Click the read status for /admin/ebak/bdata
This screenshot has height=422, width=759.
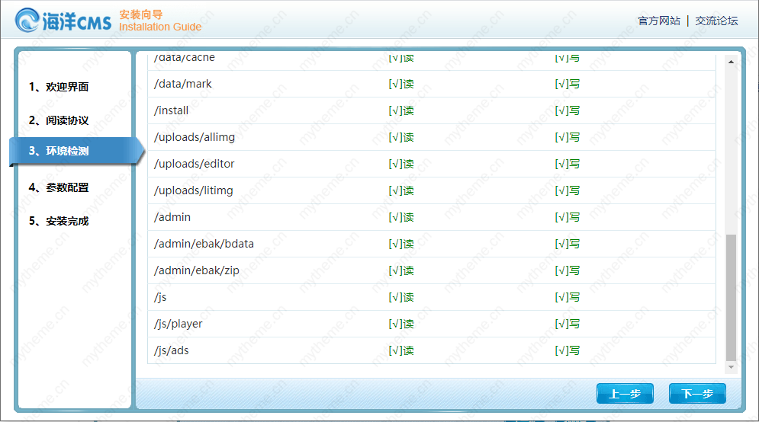pyautogui.click(x=401, y=244)
